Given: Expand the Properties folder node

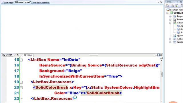Looking at the screenshot, I should (x=170, y=17).
